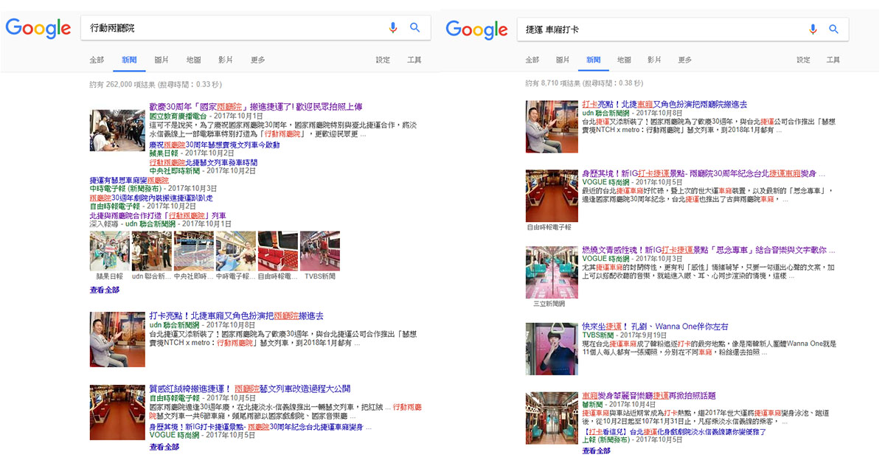Click the Google logo in the left window
Viewport: 885px width, 463px height.
click(x=38, y=28)
